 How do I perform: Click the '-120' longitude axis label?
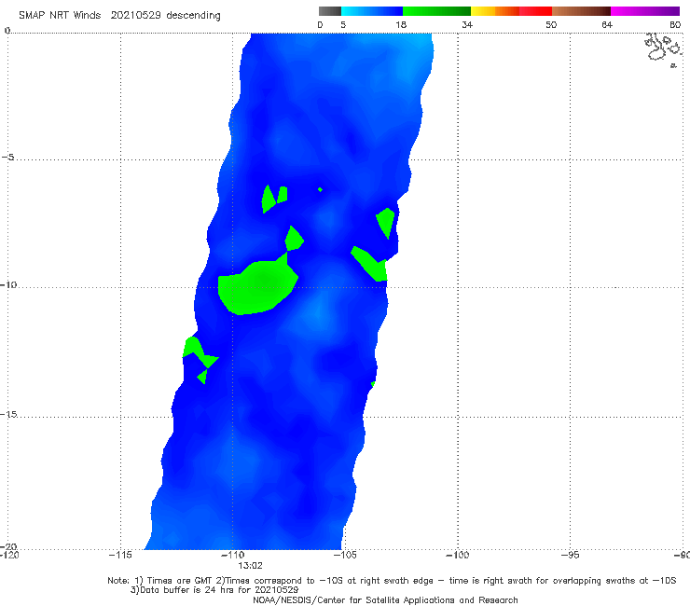(x=9, y=555)
